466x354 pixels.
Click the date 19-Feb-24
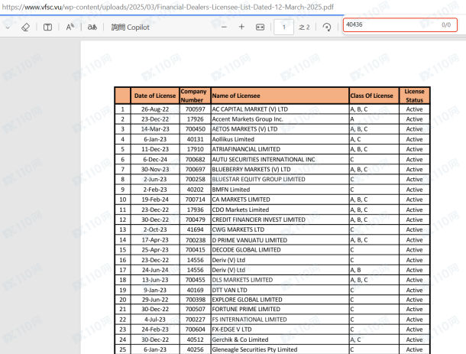(x=155, y=200)
